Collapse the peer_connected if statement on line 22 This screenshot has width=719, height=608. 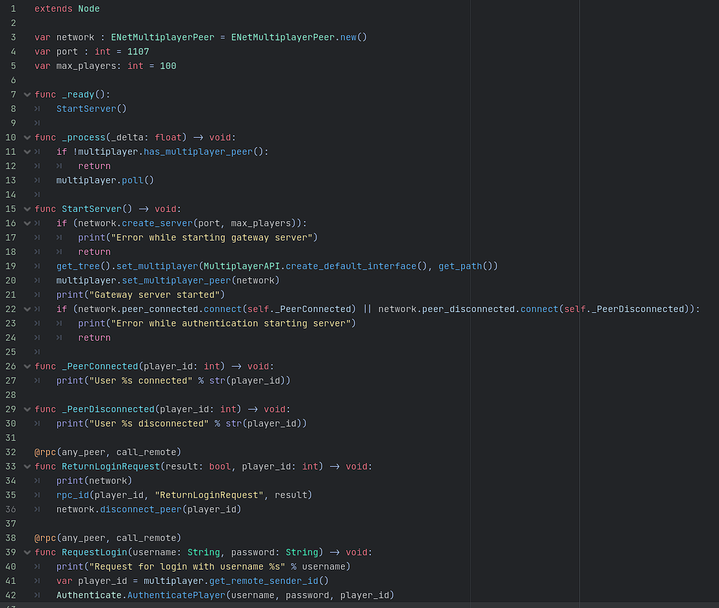(26, 309)
